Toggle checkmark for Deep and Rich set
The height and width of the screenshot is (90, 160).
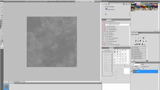103,40
